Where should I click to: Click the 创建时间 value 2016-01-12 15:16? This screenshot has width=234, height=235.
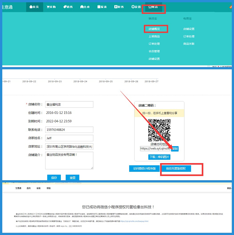pos(59,113)
